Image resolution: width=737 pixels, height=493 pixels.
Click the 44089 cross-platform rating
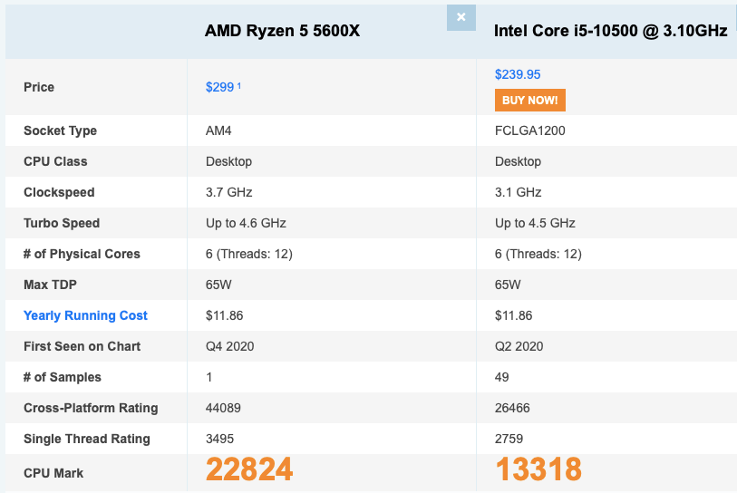(x=224, y=408)
